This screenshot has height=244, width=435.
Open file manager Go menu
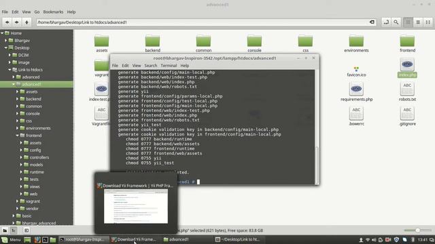37,12
